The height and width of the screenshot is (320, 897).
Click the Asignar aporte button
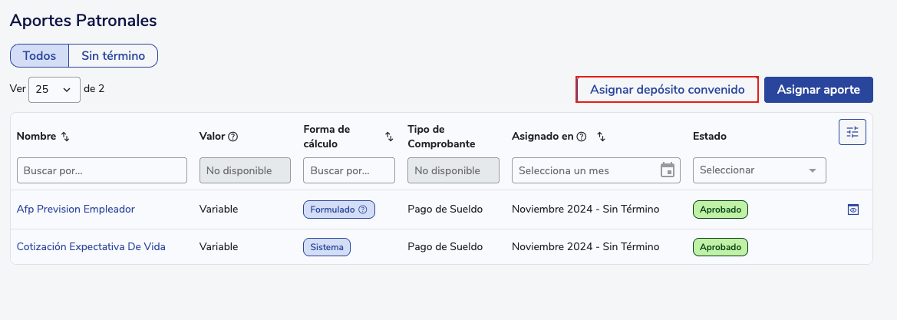818,90
